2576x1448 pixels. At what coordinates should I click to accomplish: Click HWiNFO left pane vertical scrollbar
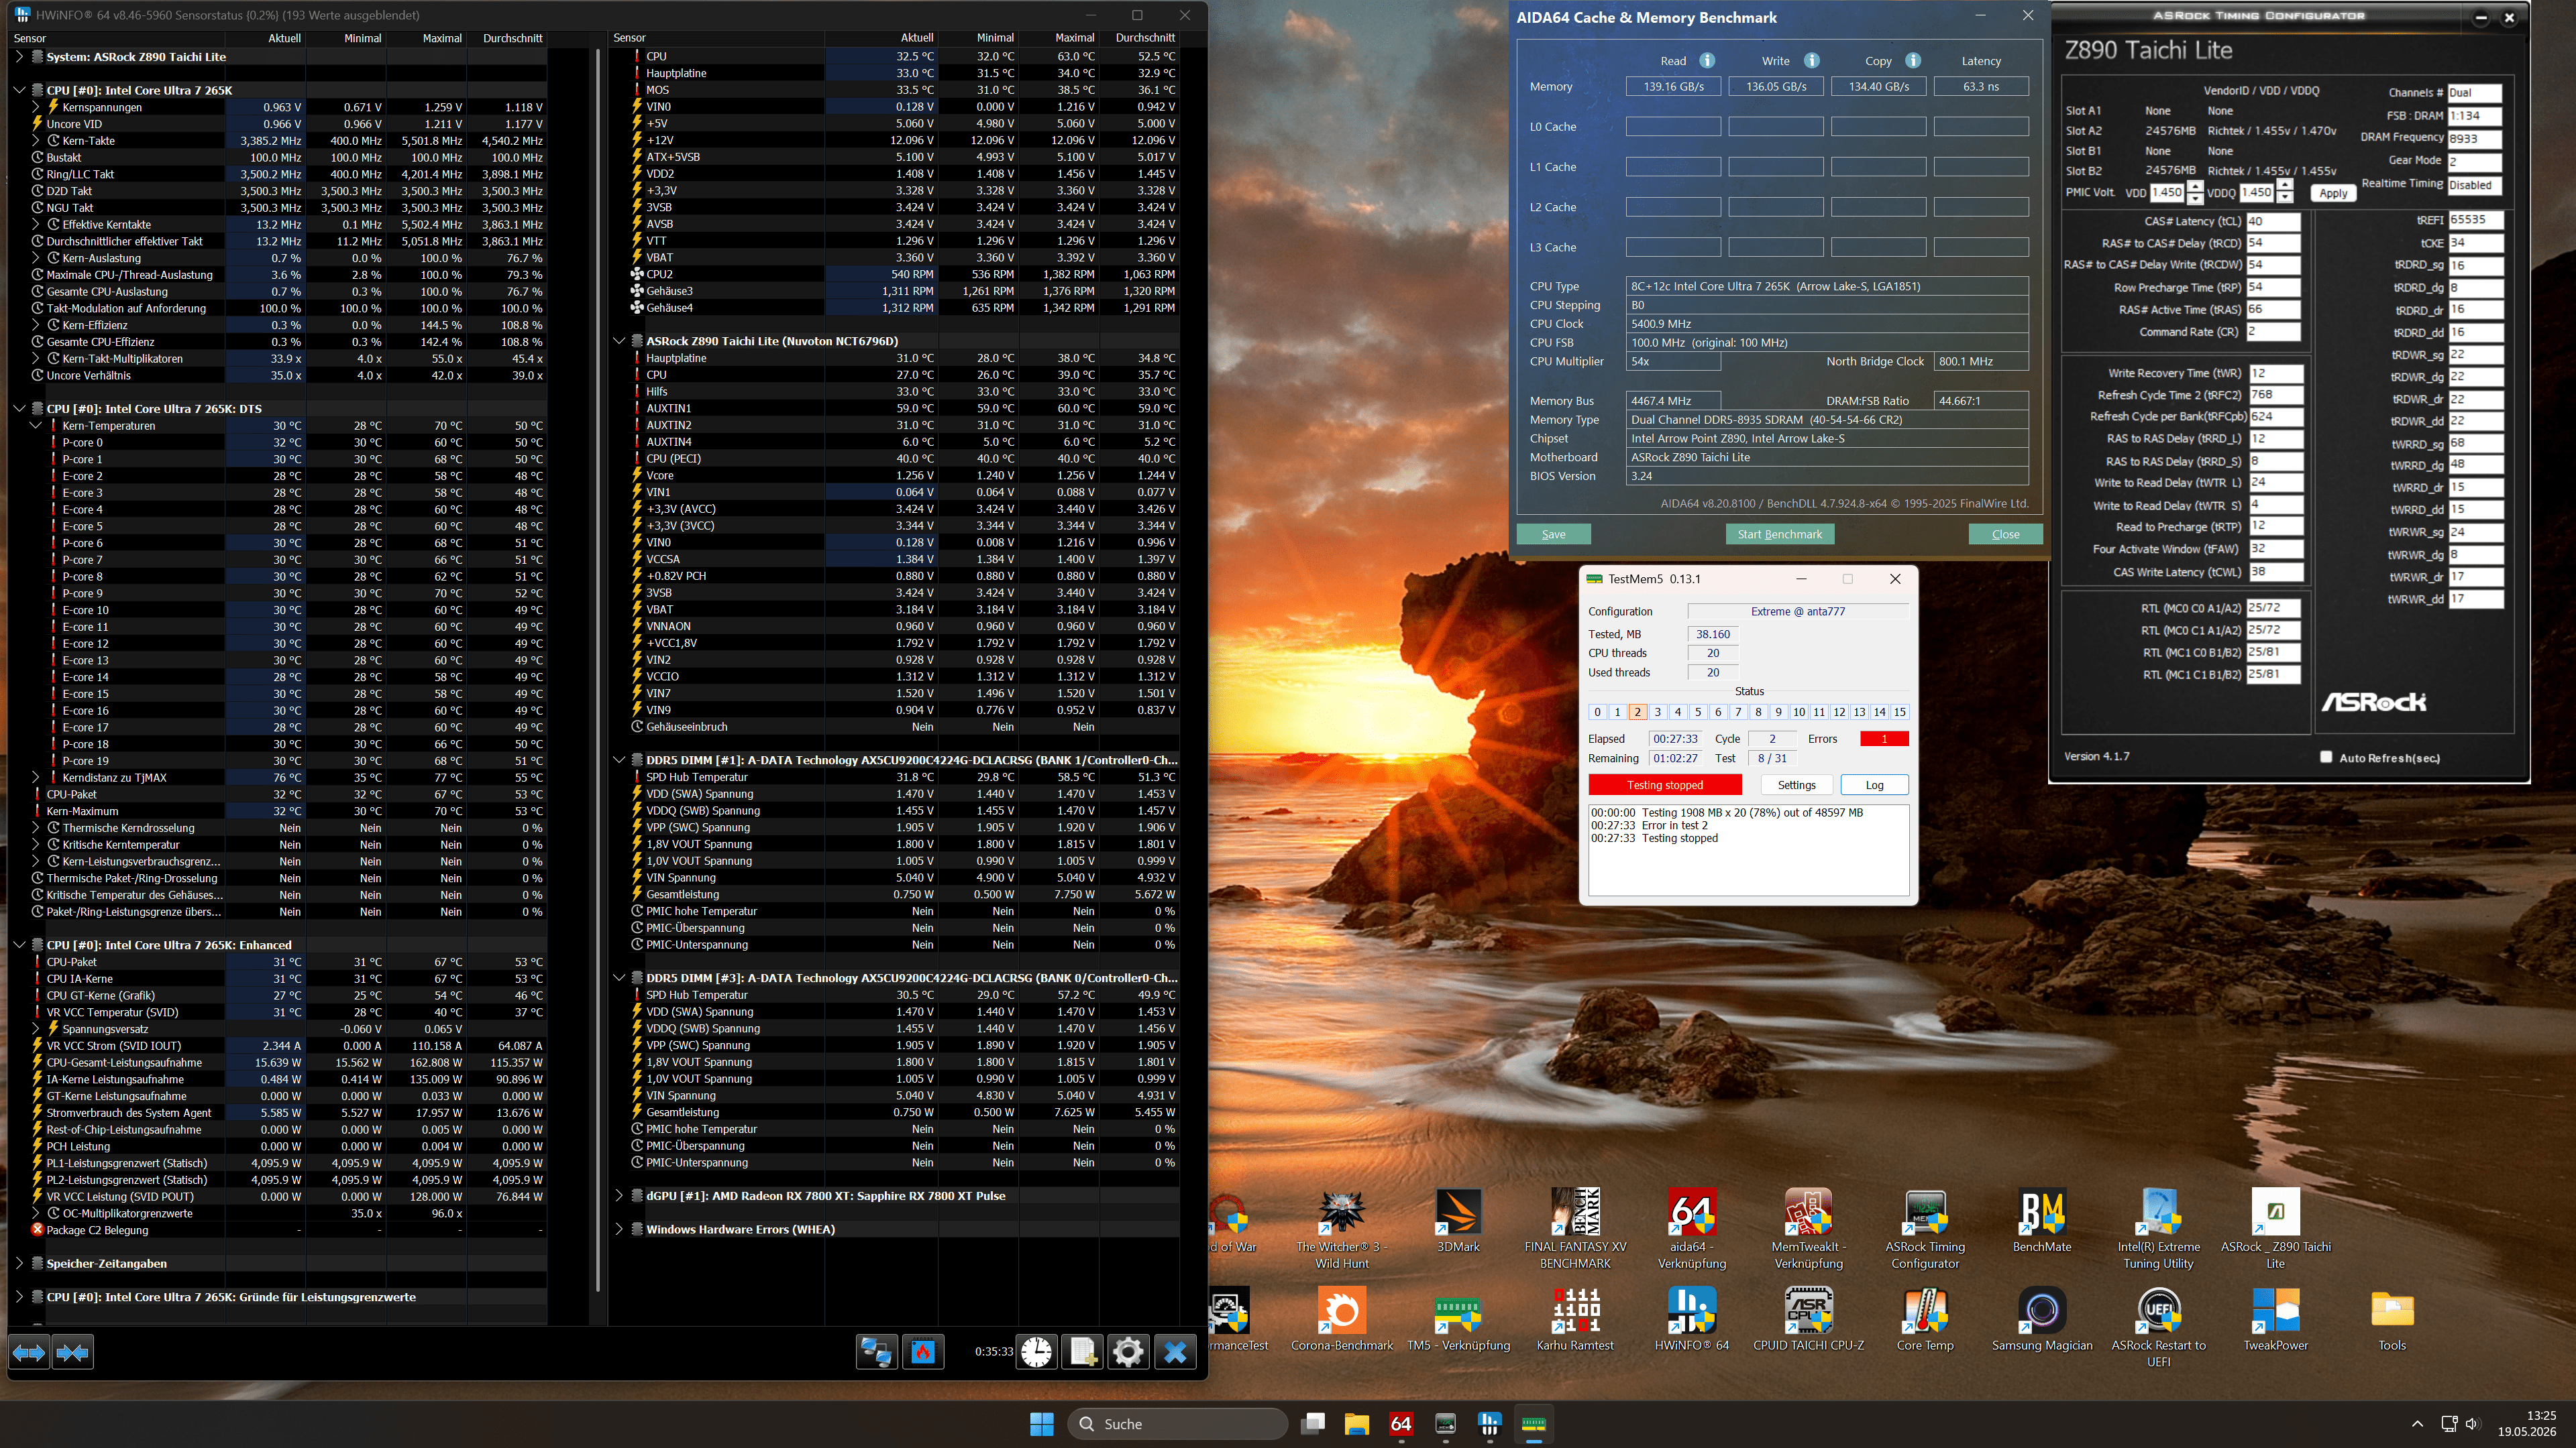(x=598, y=670)
